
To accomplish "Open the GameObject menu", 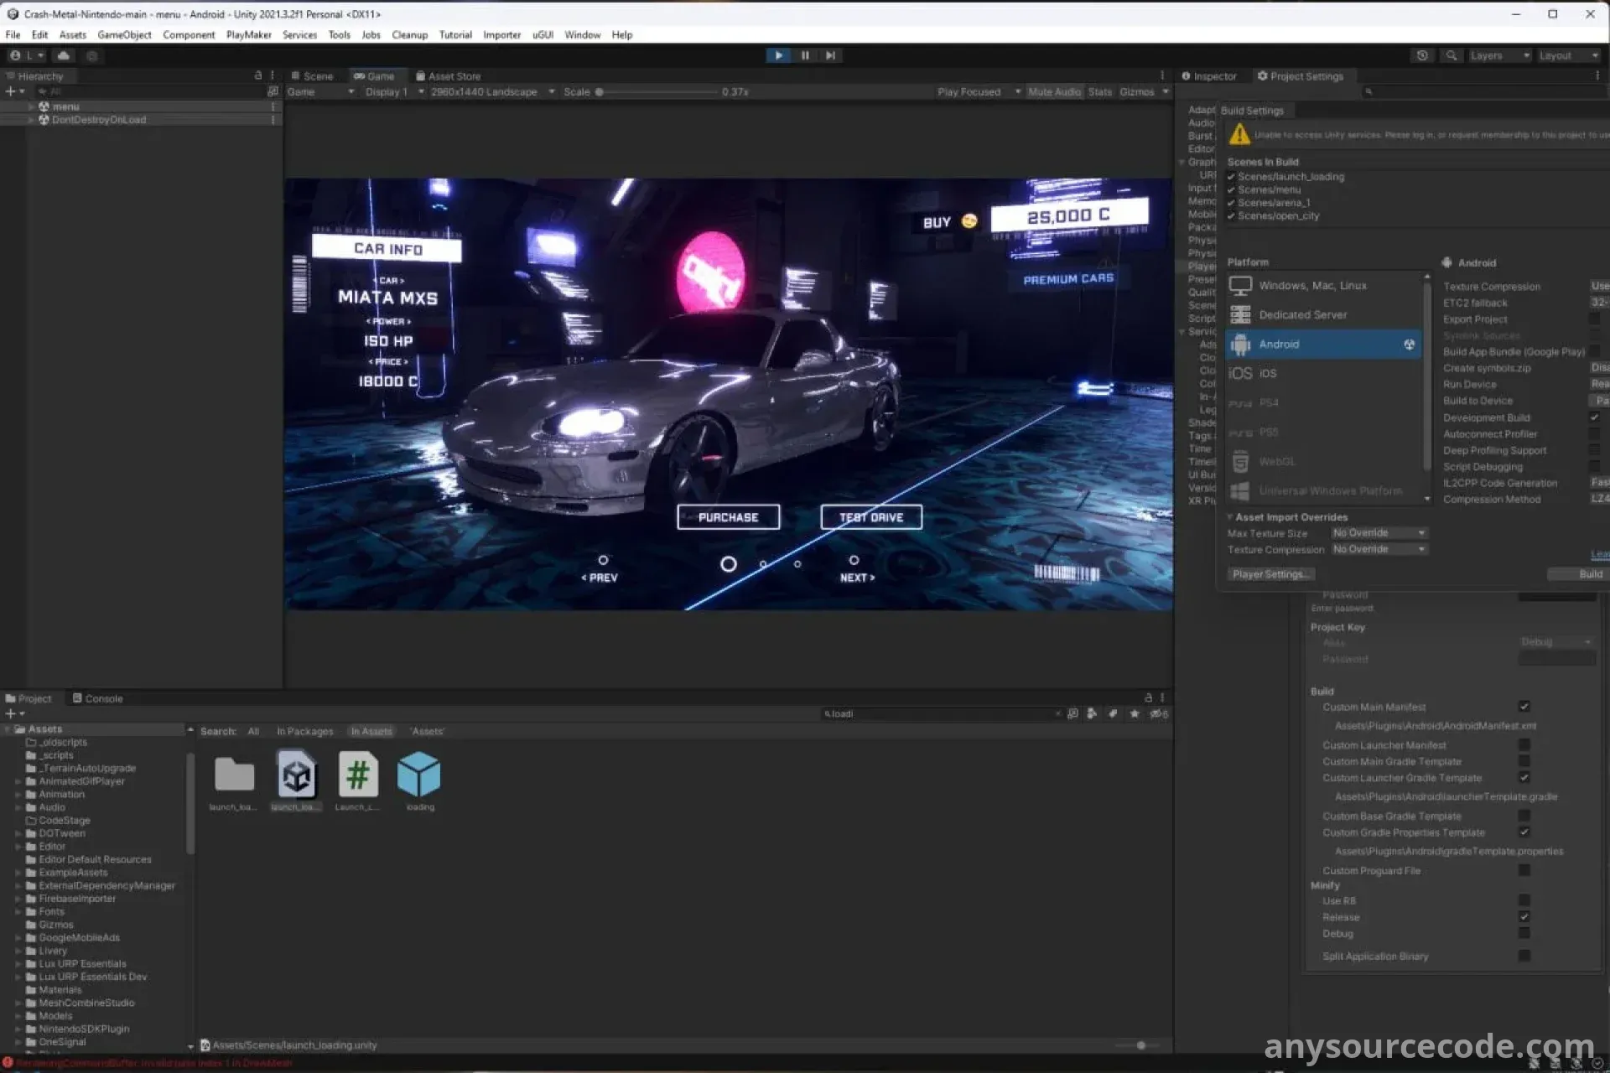I will click(x=124, y=35).
